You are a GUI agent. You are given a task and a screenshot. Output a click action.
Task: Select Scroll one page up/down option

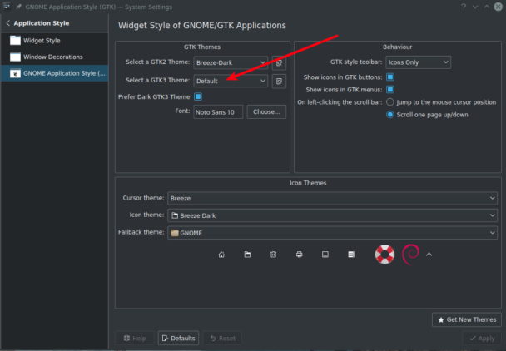click(390, 115)
